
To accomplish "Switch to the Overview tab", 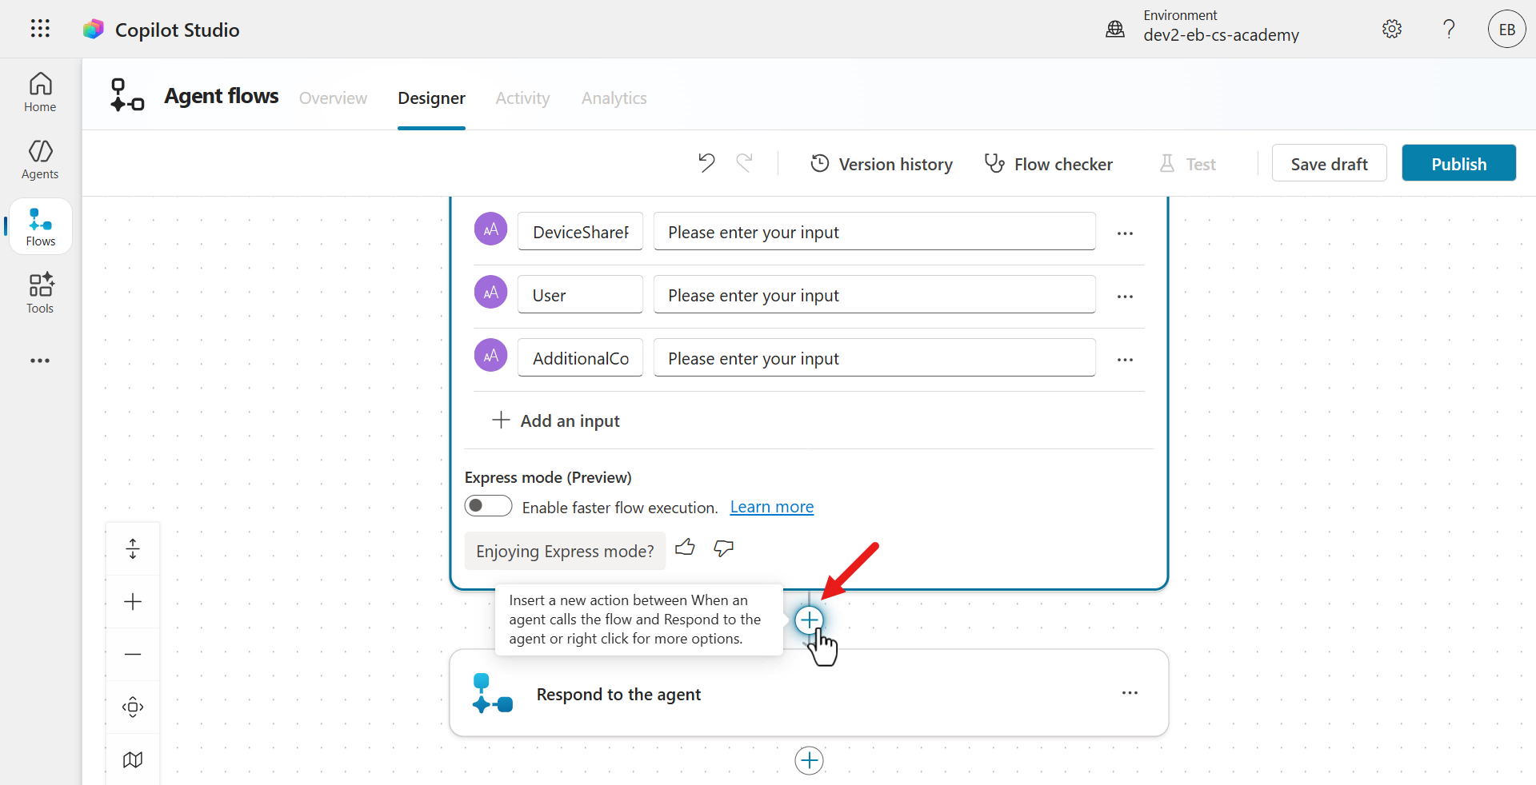I will [333, 98].
